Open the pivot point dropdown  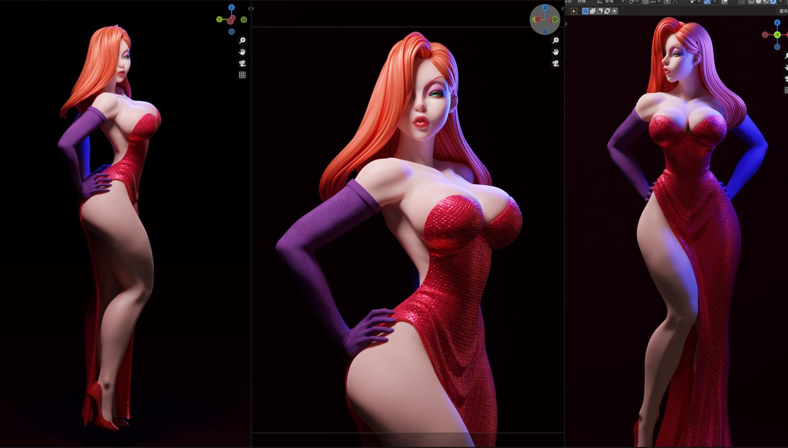(634, 1)
